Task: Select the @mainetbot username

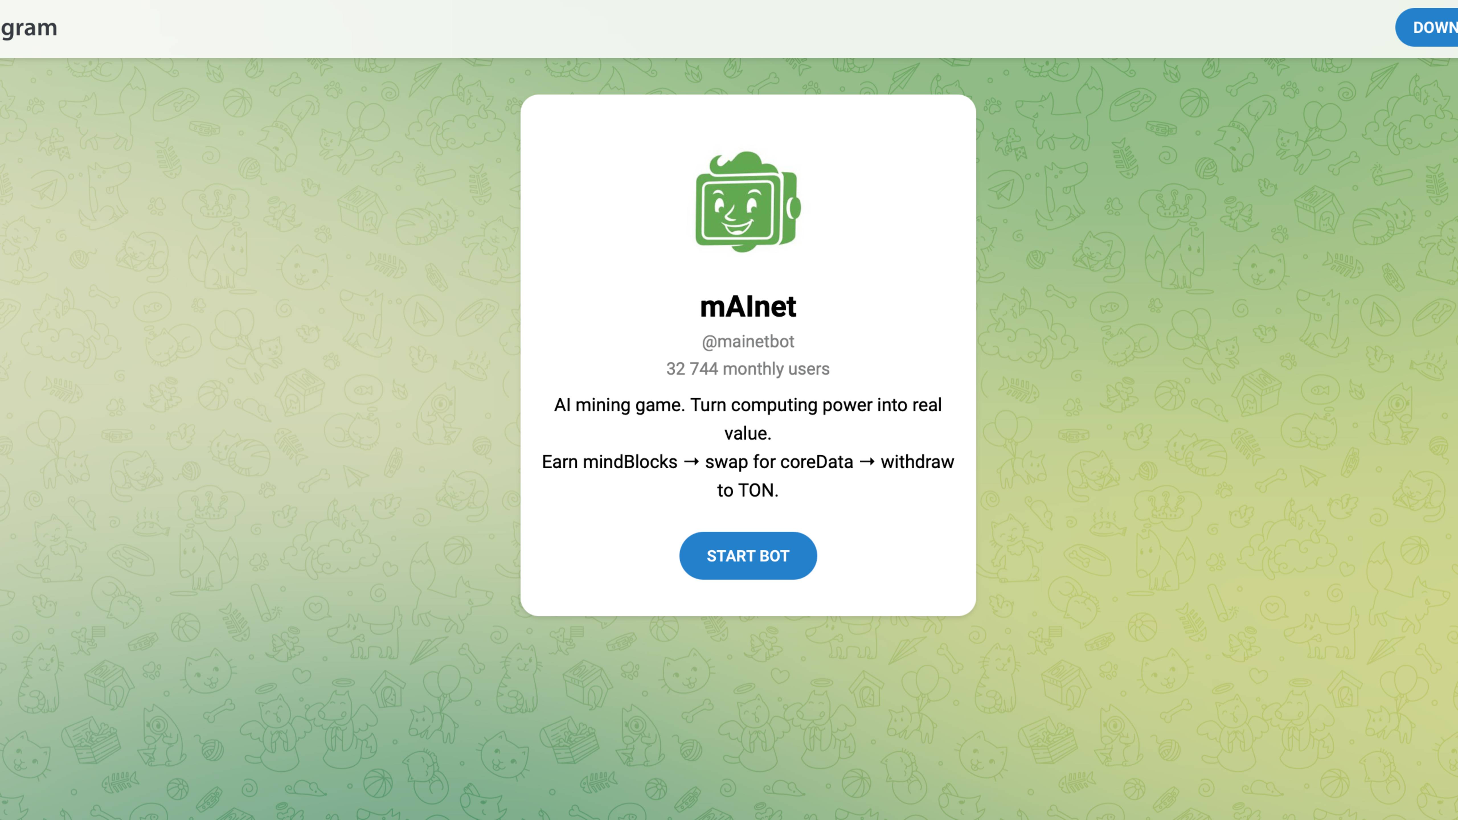Action: point(748,341)
